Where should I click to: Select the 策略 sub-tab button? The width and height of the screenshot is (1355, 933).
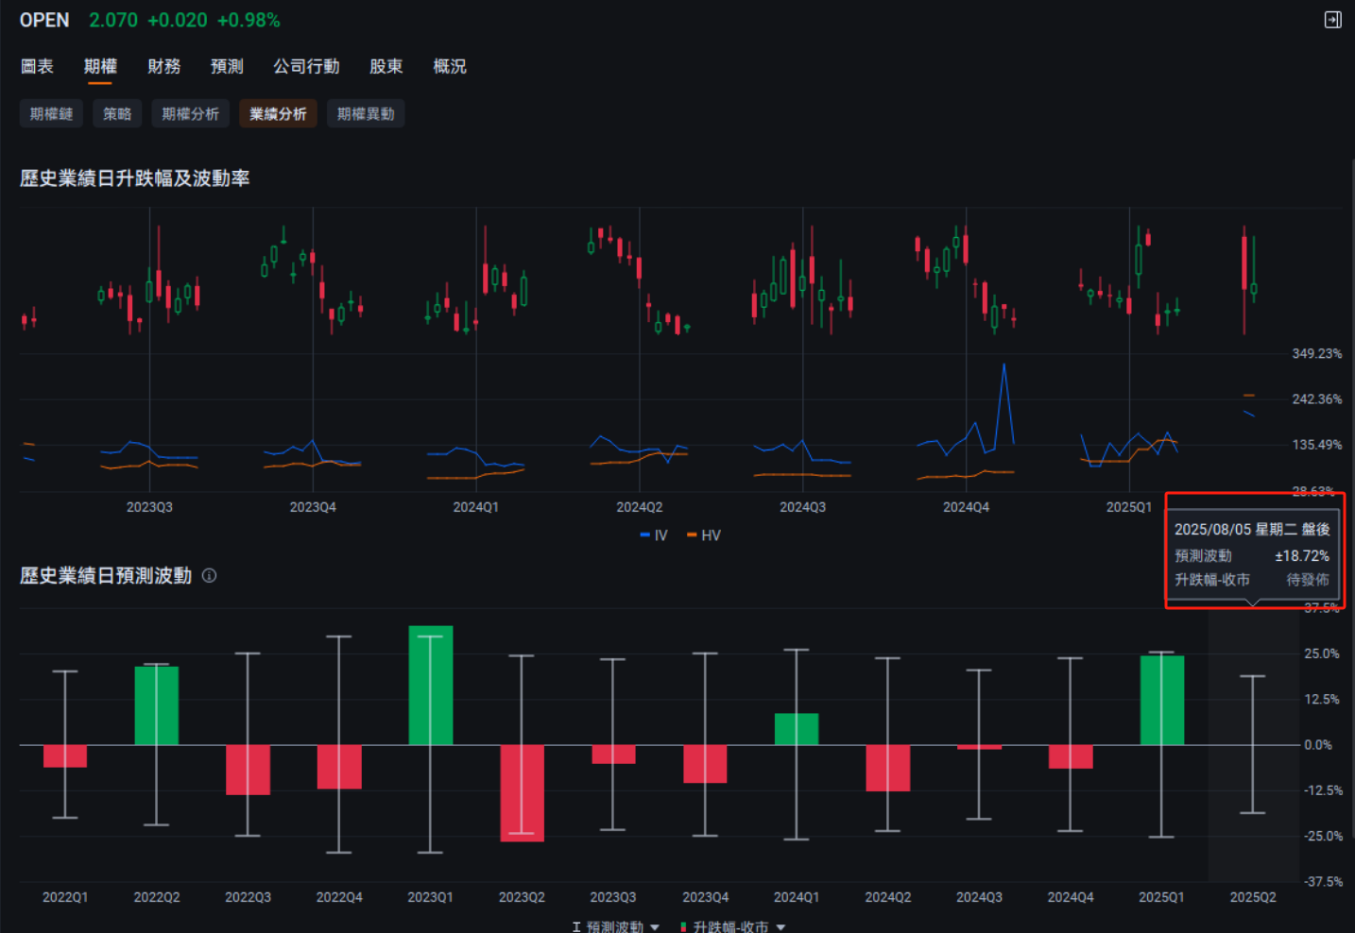tap(117, 113)
